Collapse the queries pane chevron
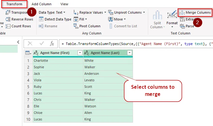 tap(18, 42)
